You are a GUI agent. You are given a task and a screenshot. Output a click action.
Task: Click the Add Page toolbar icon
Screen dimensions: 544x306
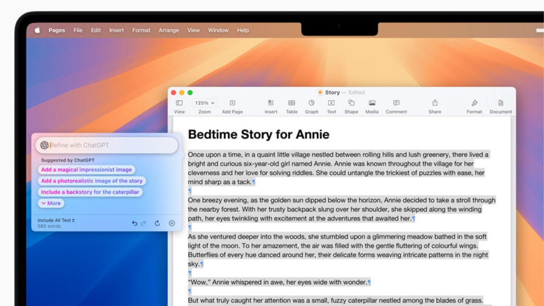pyautogui.click(x=232, y=103)
